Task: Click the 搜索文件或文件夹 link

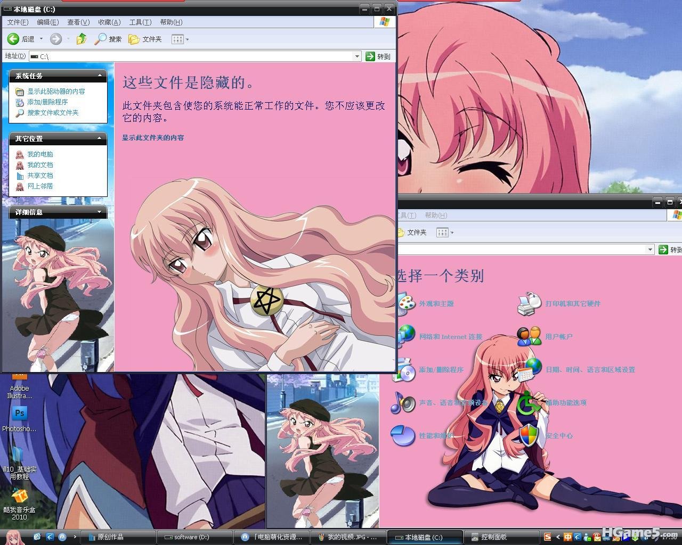Action: [x=53, y=113]
